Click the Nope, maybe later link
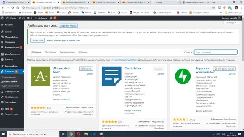The image size is (244, 137). pyautogui.click(x=71, y=40)
